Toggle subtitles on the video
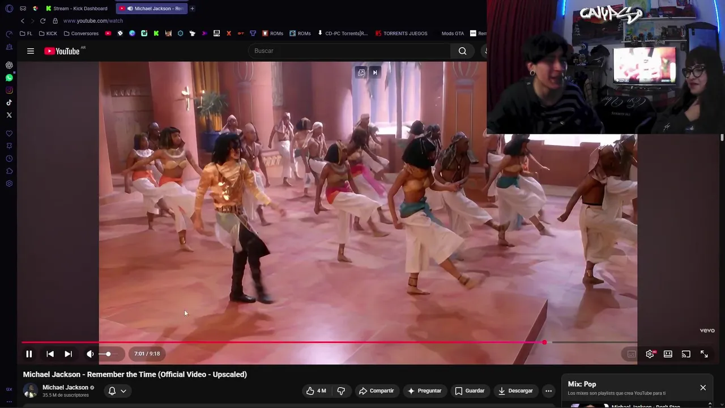This screenshot has height=408, width=725. pos(632,354)
